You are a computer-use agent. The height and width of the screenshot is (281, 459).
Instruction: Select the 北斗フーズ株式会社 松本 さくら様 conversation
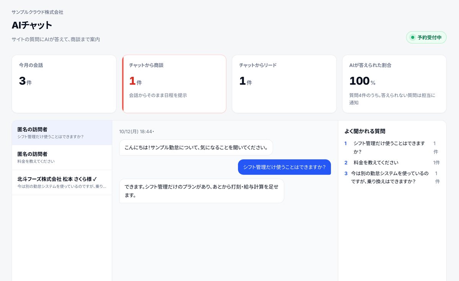(x=62, y=182)
